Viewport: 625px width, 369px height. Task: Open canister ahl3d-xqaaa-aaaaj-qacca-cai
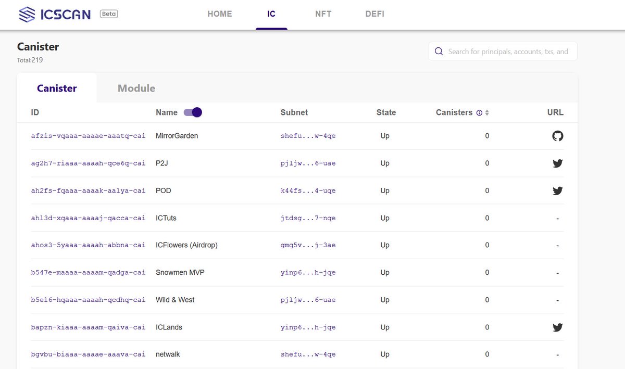pos(88,218)
